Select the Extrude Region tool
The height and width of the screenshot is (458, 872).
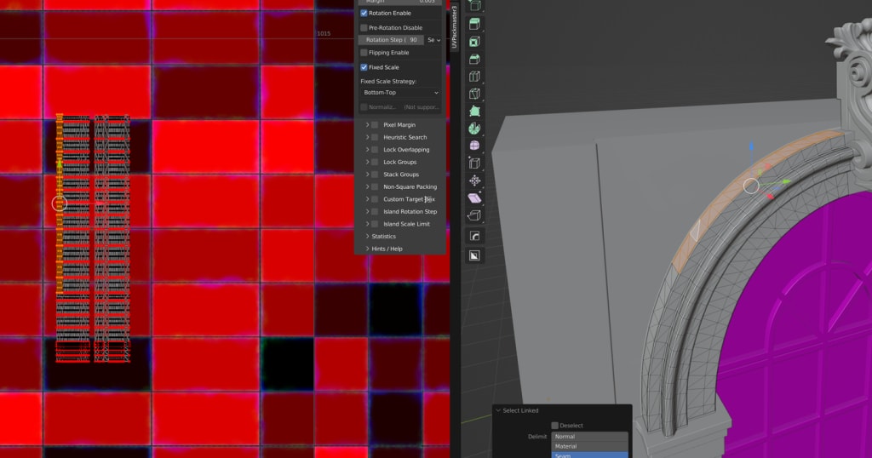[x=474, y=24]
